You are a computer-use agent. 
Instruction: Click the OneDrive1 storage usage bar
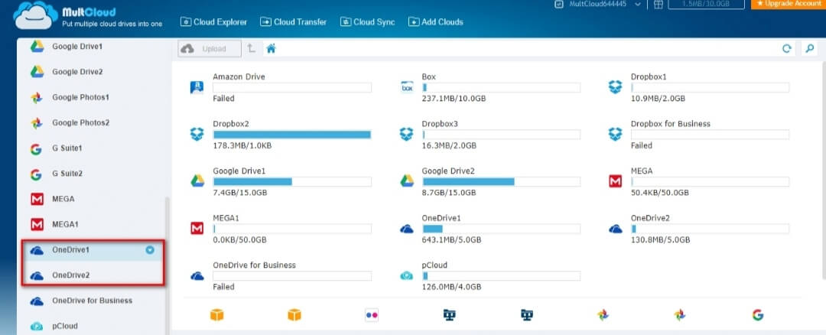501,229
